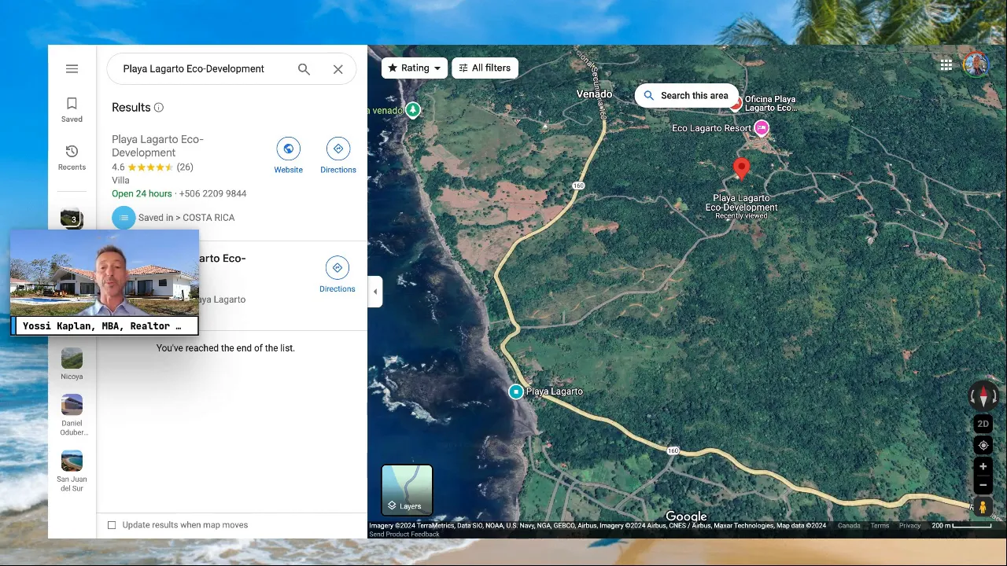Click the Yossi Kaplan webcam overlay
This screenshot has width=1007, height=566.
[104, 282]
